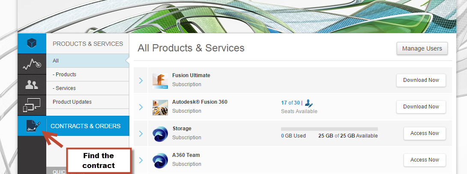Click the Manage Users button
Viewport: 467px width, 174px height.
(x=422, y=48)
